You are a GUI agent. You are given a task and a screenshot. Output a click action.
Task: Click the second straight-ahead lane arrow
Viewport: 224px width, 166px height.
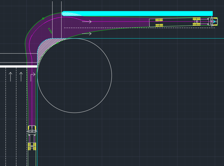(21, 77)
